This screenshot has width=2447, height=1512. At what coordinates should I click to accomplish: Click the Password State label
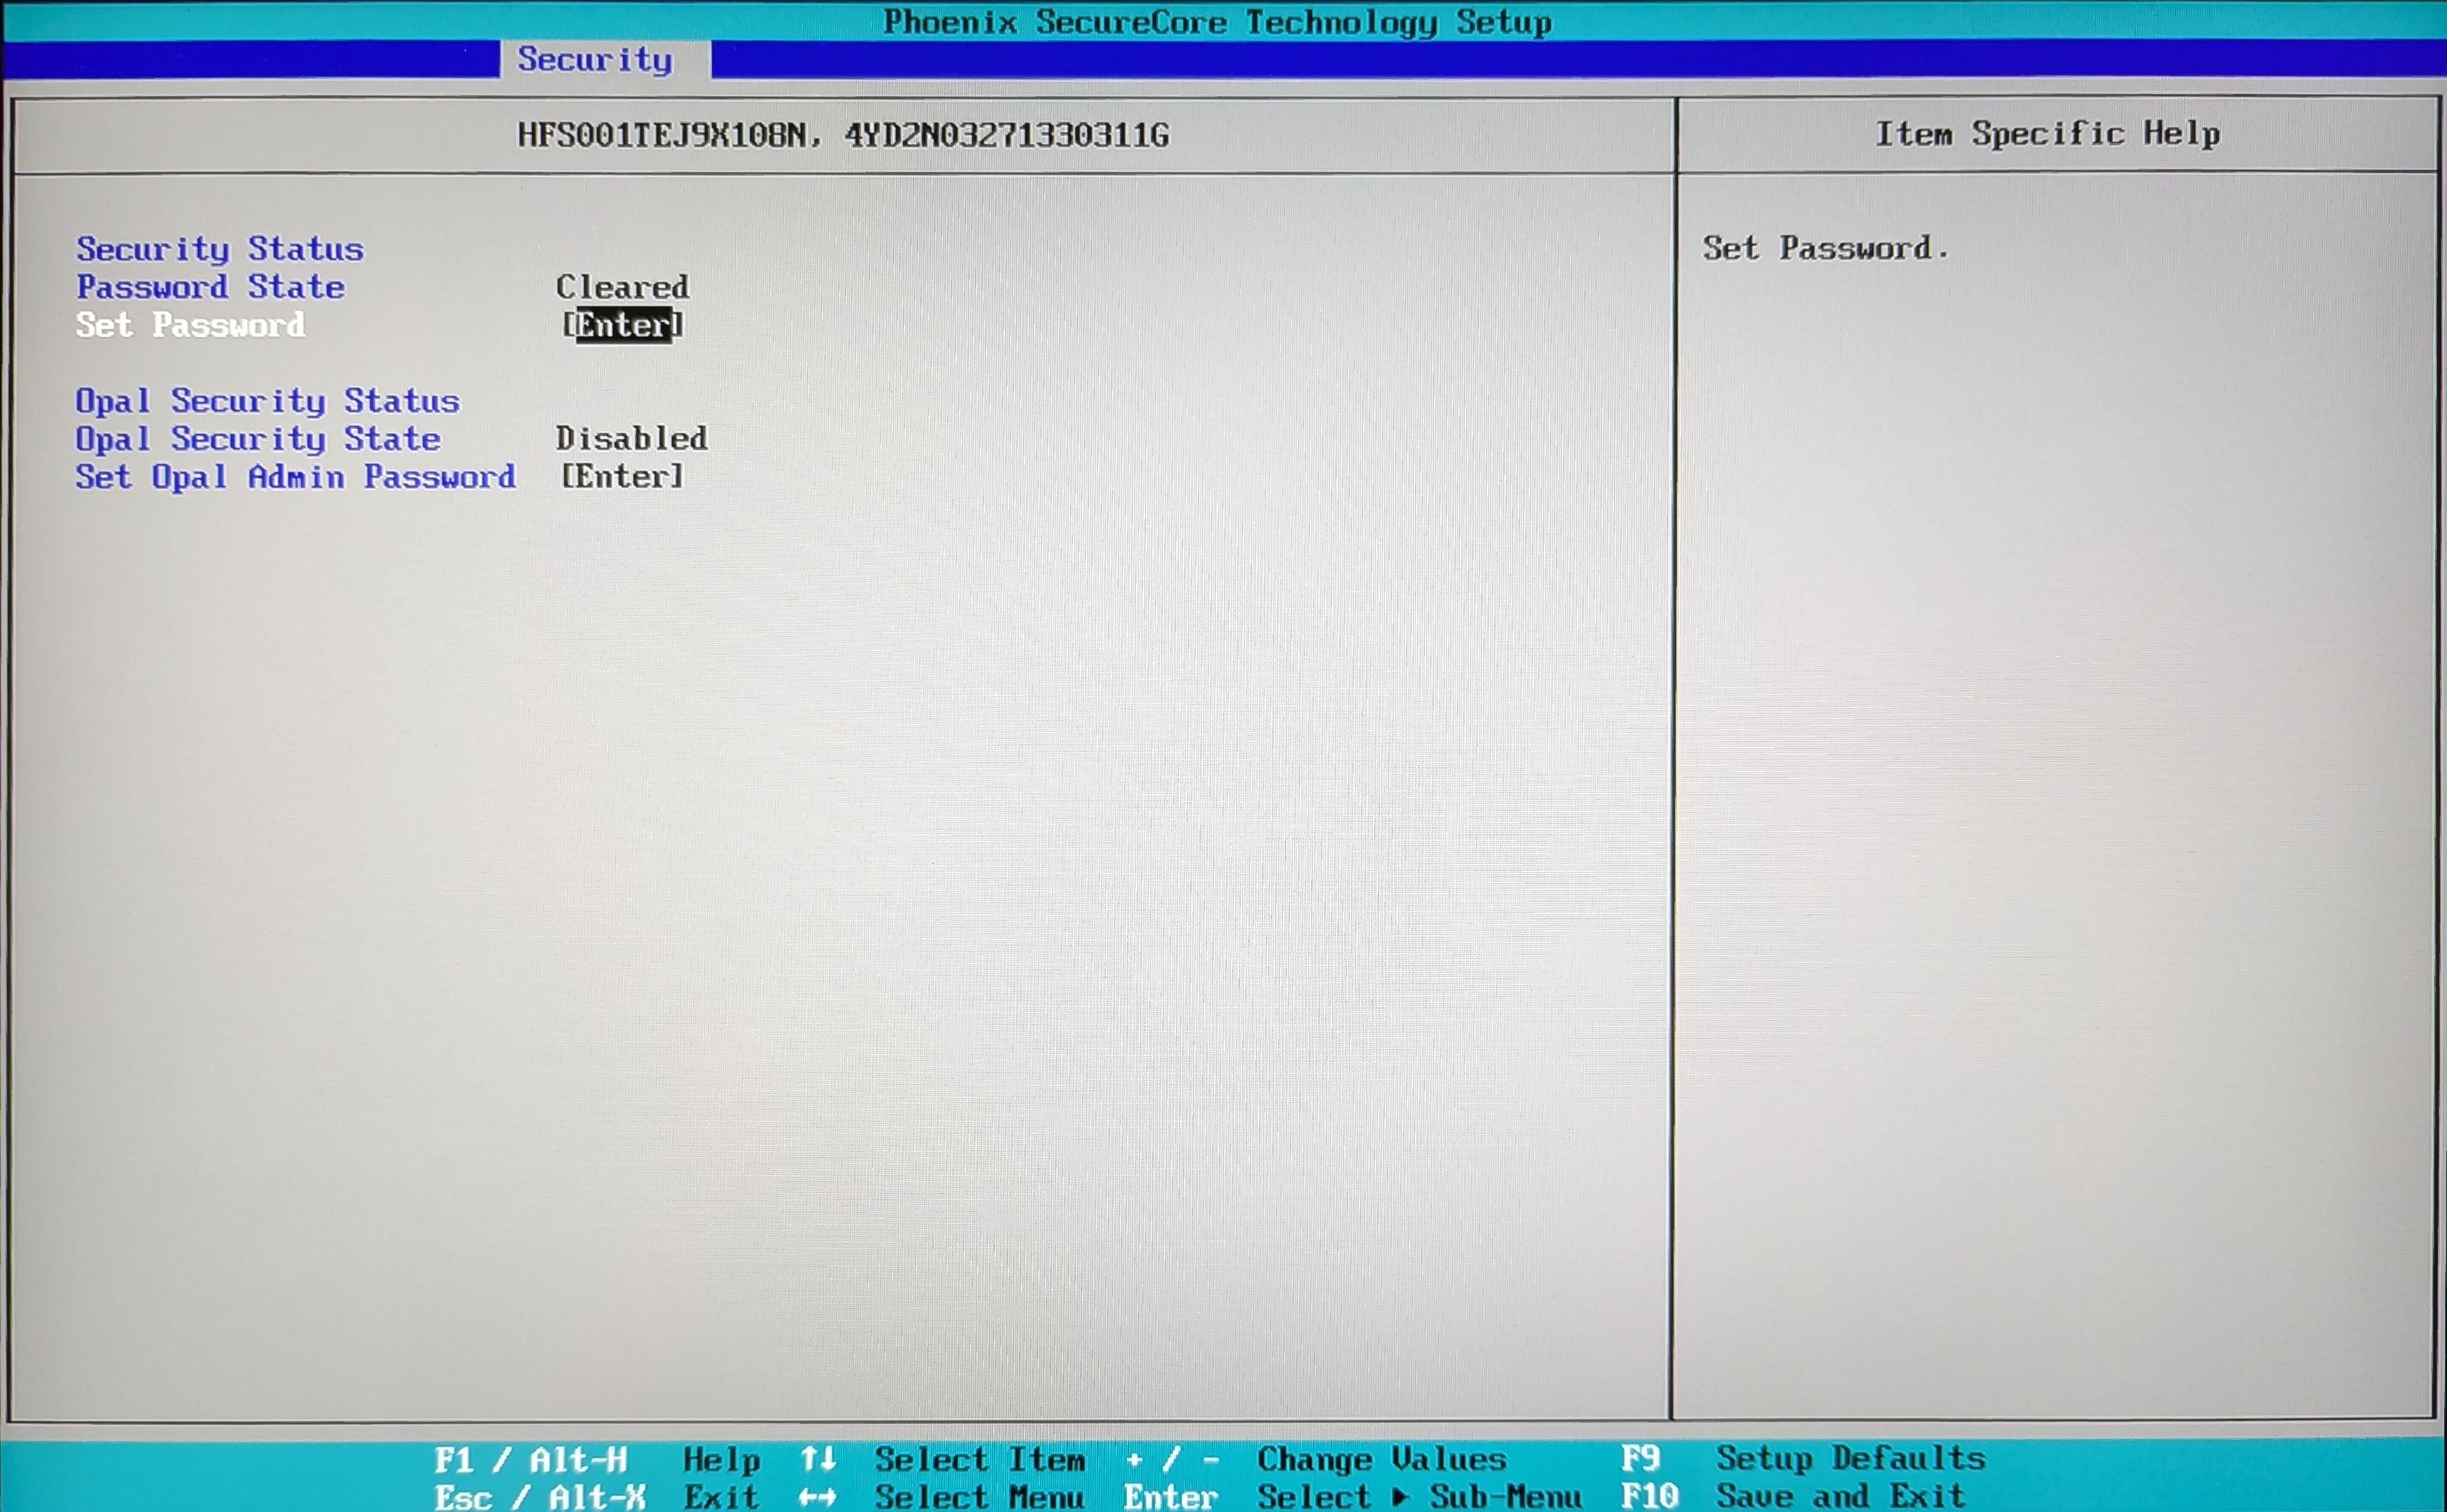(x=210, y=287)
